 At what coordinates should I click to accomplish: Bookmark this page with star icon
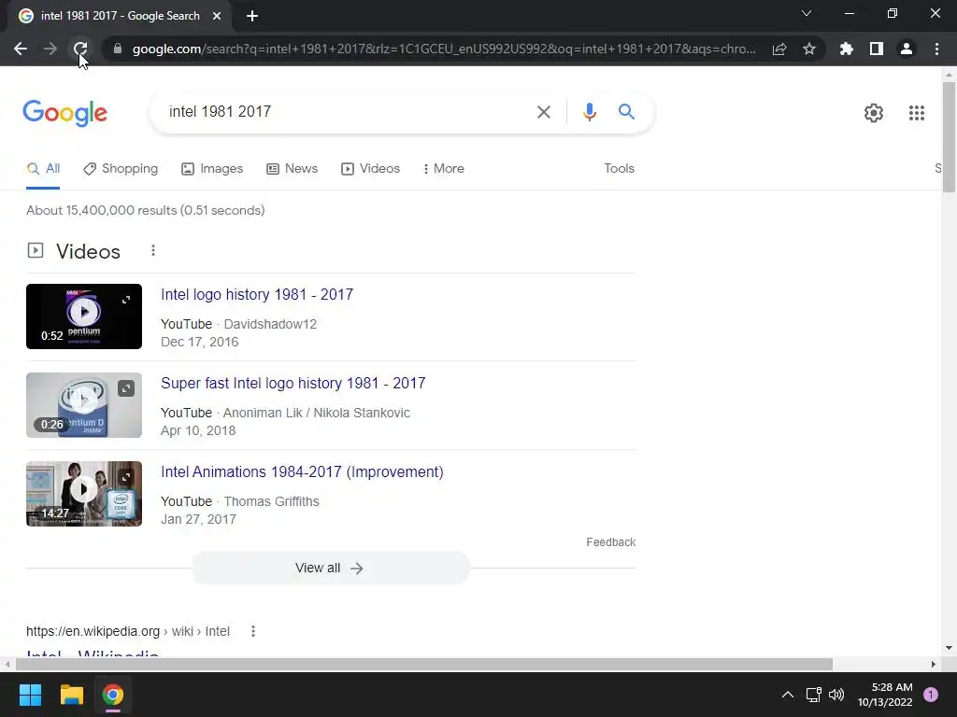(x=809, y=49)
